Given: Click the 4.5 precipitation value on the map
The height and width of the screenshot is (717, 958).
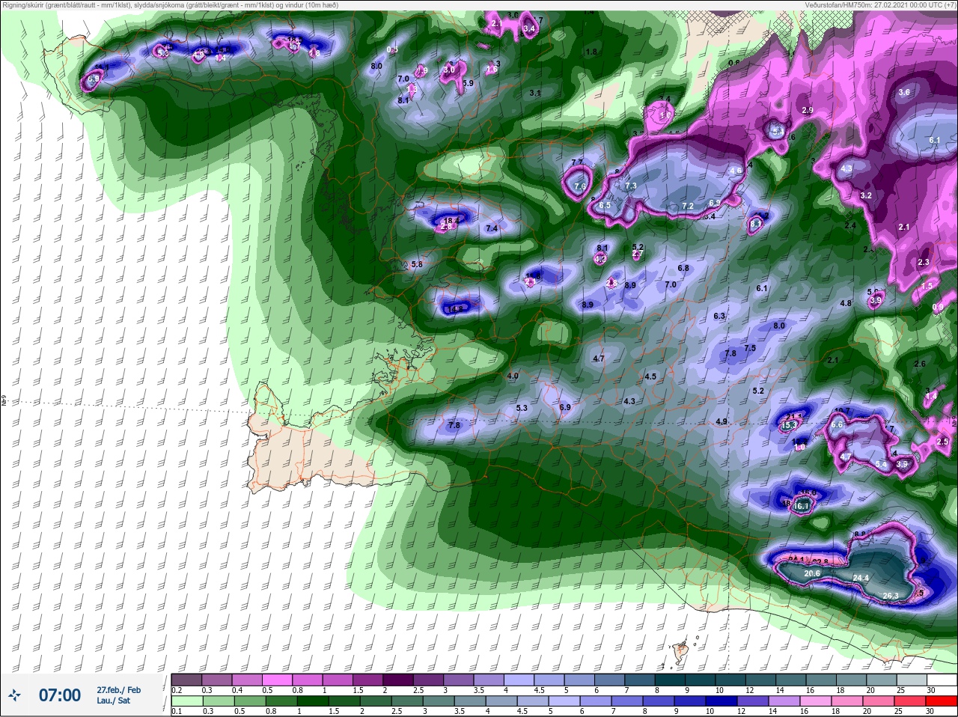Looking at the screenshot, I should [650, 377].
